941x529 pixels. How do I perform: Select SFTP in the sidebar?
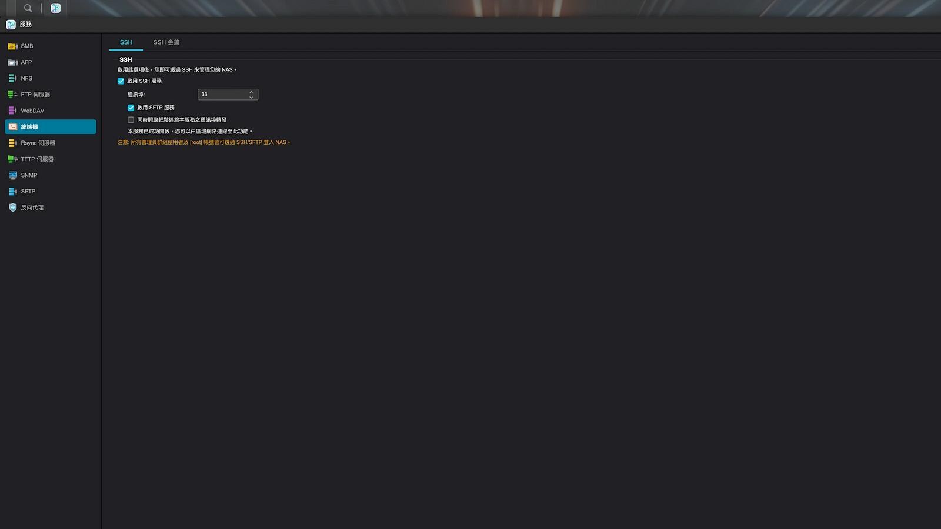[x=50, y=192]
